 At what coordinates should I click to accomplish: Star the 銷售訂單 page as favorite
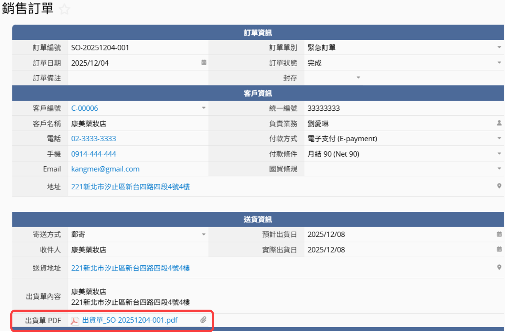pos(64,9)
